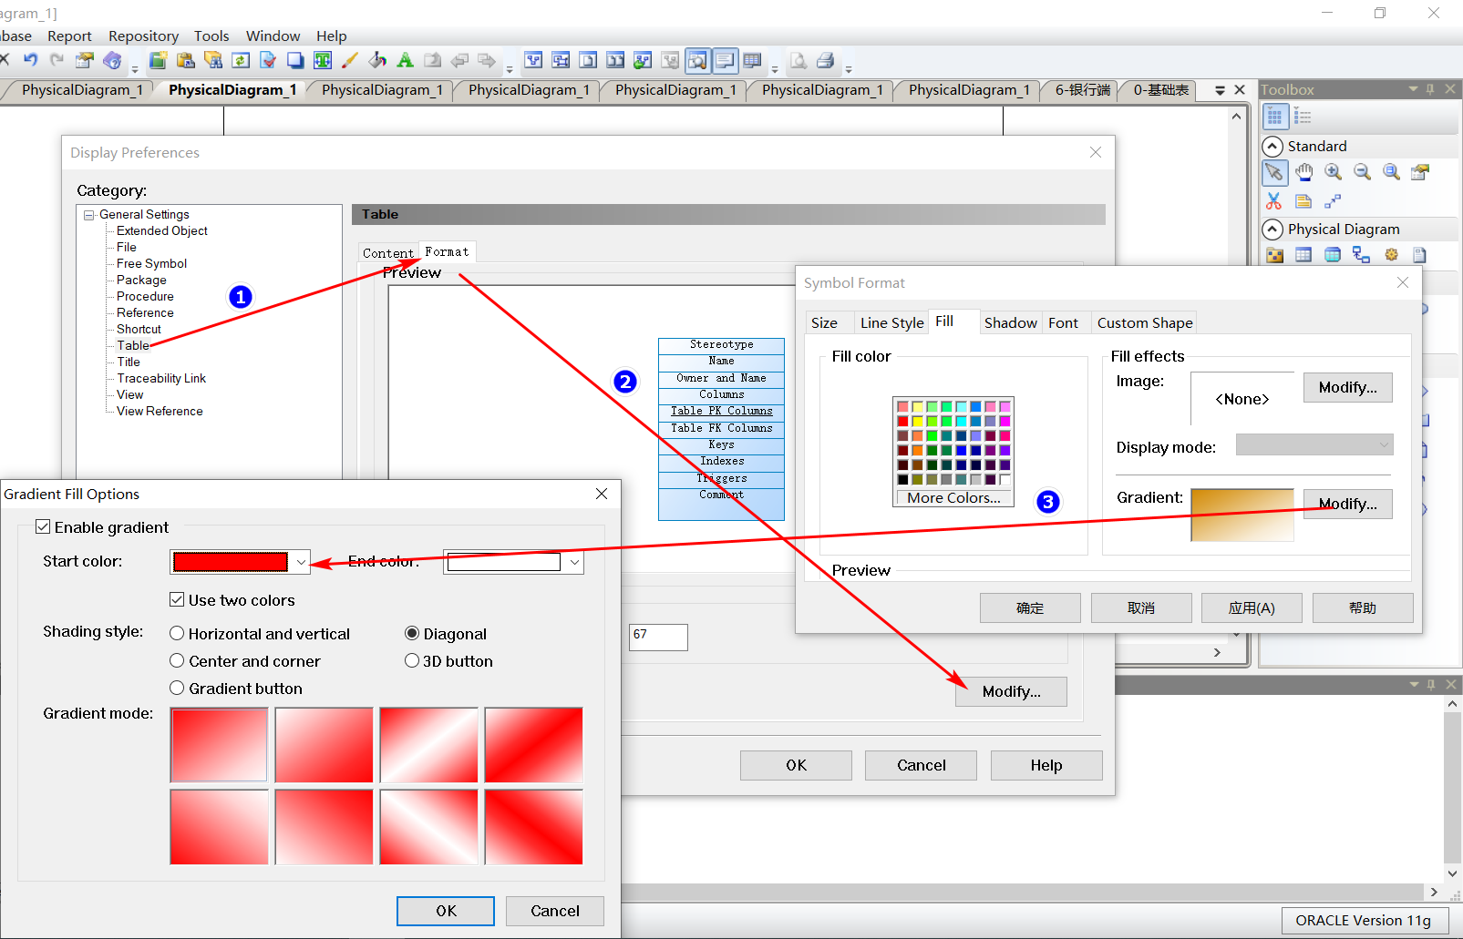Click Modify next to Gradient
The width and height of the screenshot is (1463, 939).
pyautogui.click(x=1347, y=504)
